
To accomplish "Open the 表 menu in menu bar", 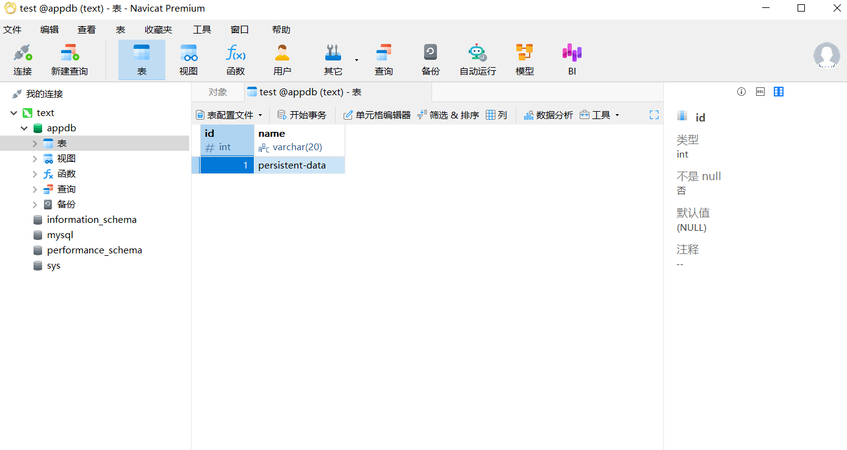I will click(x=120, y=29).
